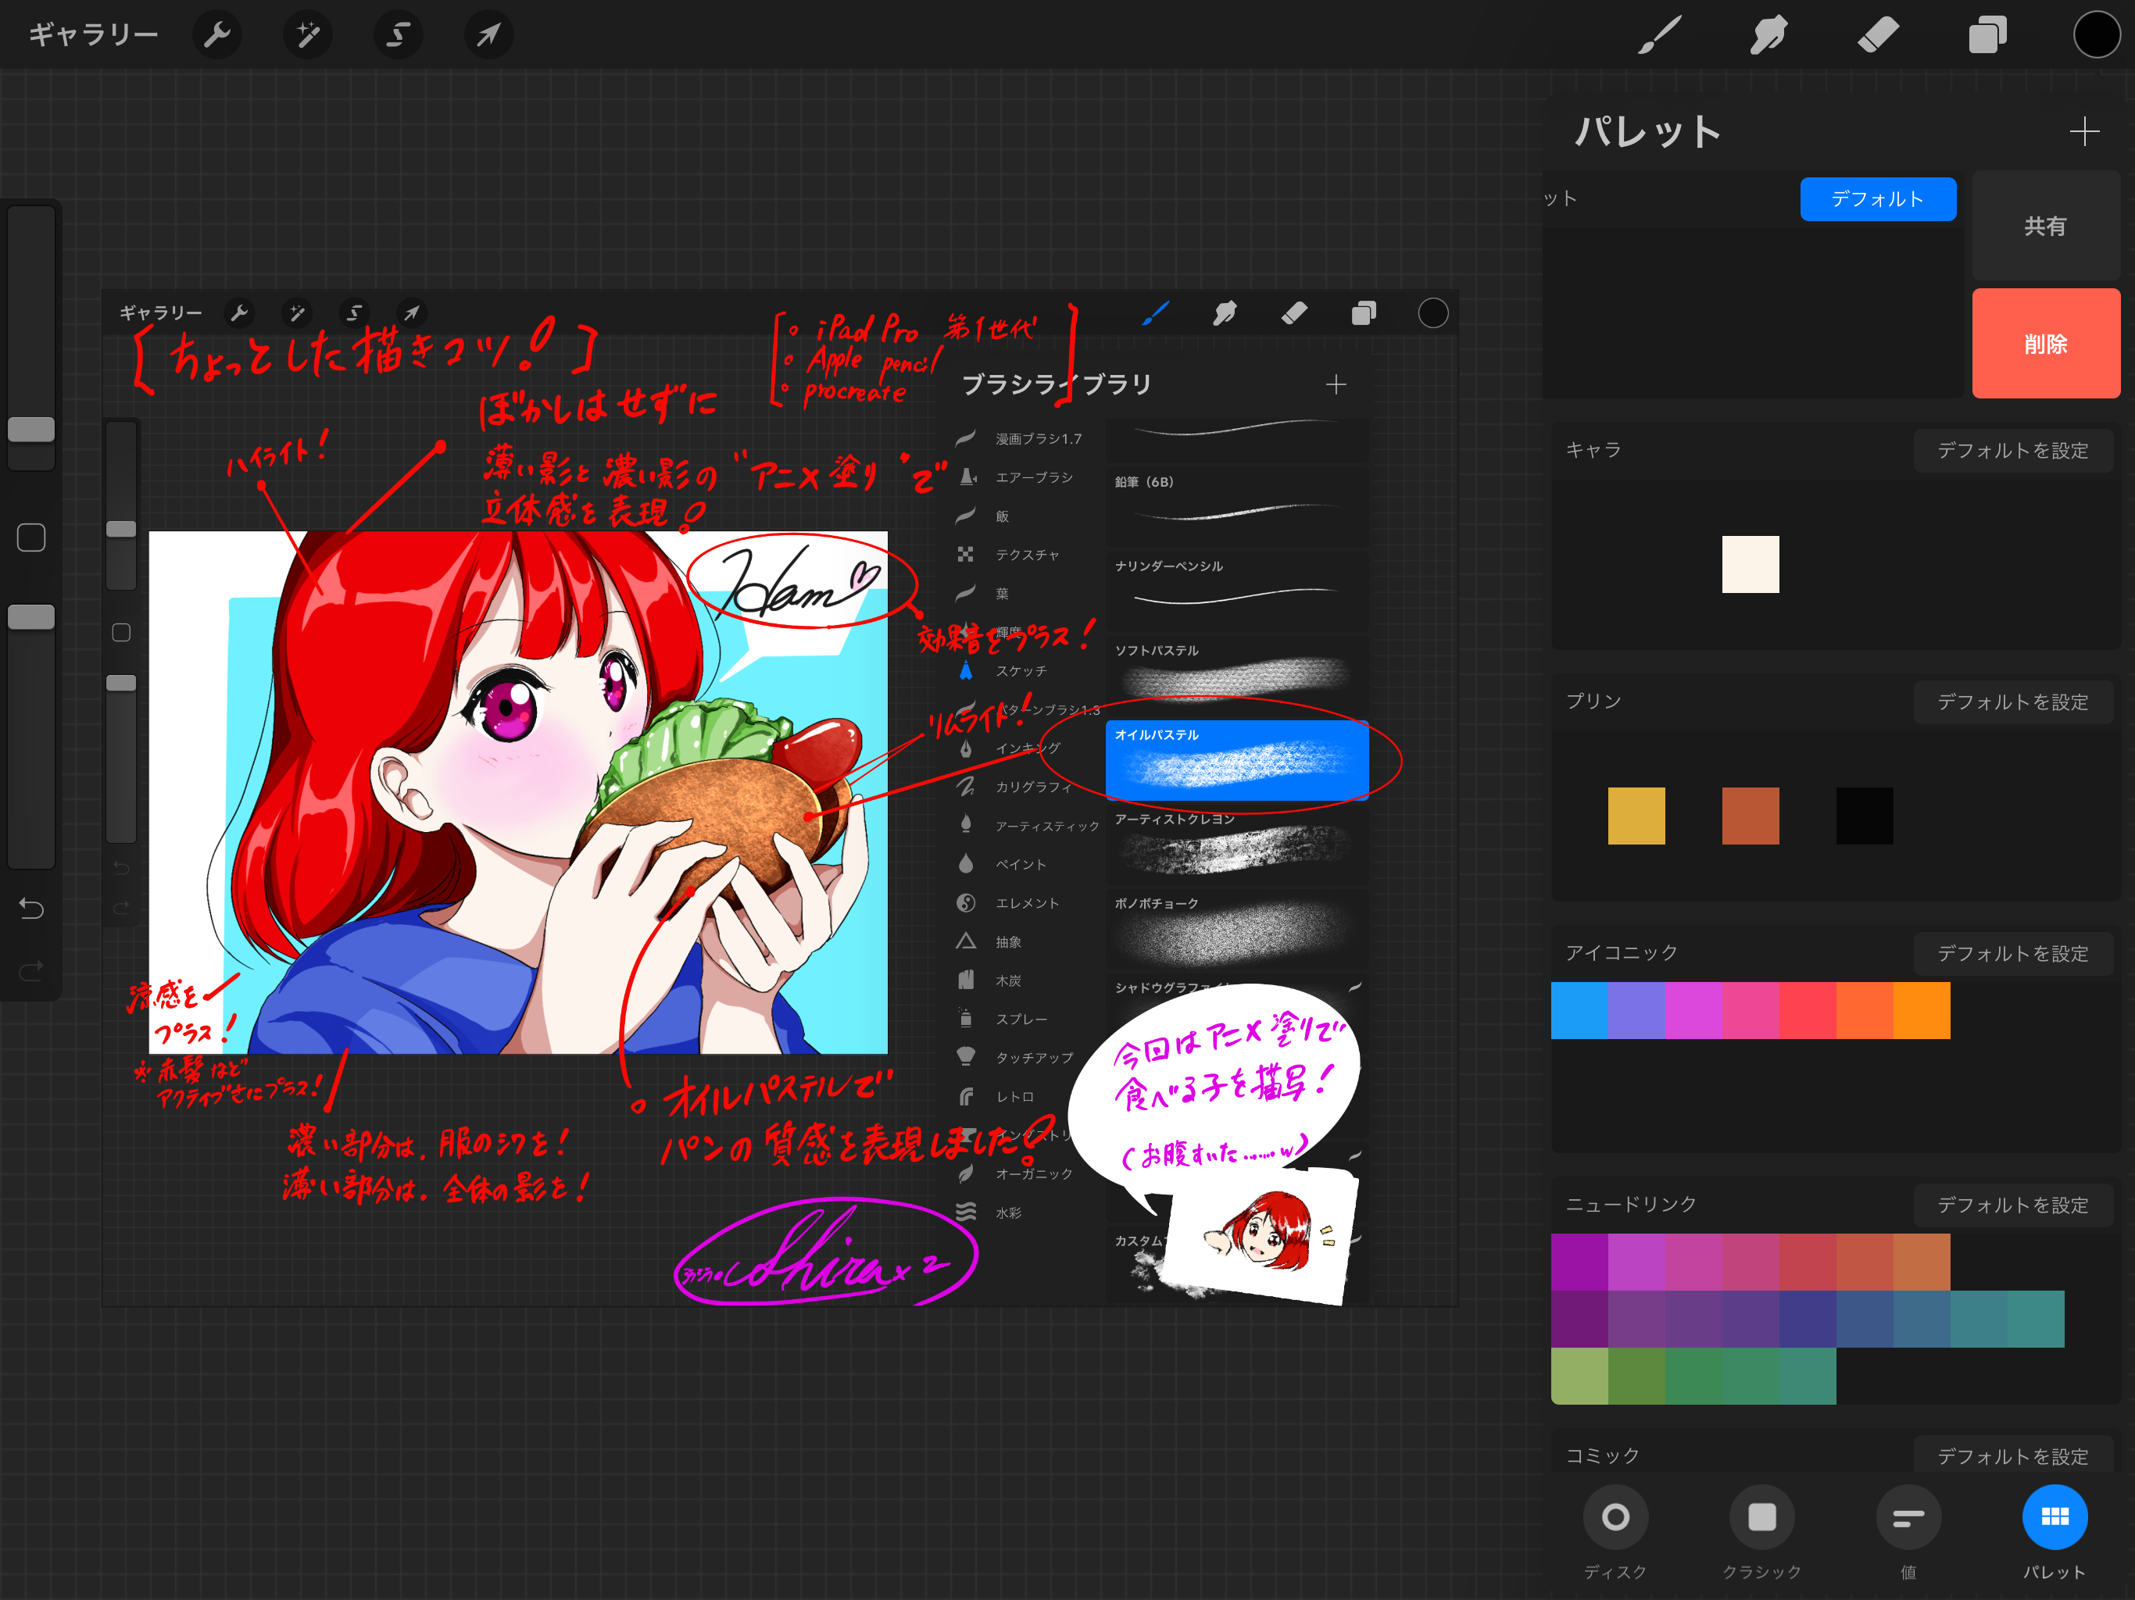Select the ニュードリンク palette title
The height and width of the screenshot is (1600, 2135).
pyautogui.click(x=1630, y=1205)
